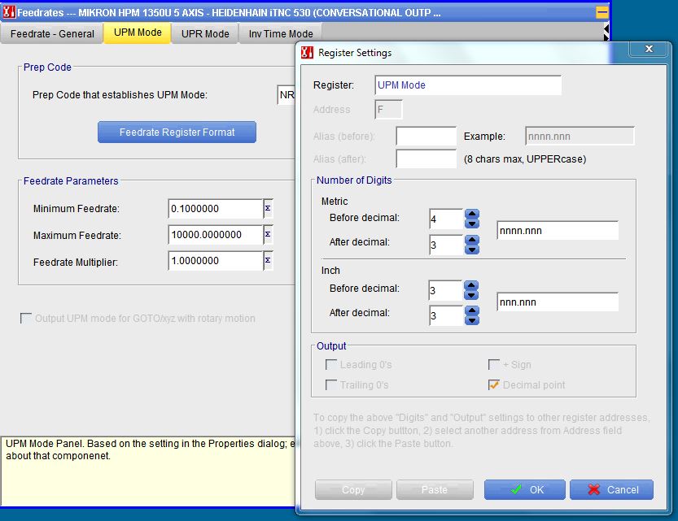
Task: Toggle the Leading 0's checkbox
Action: [331, 365]
